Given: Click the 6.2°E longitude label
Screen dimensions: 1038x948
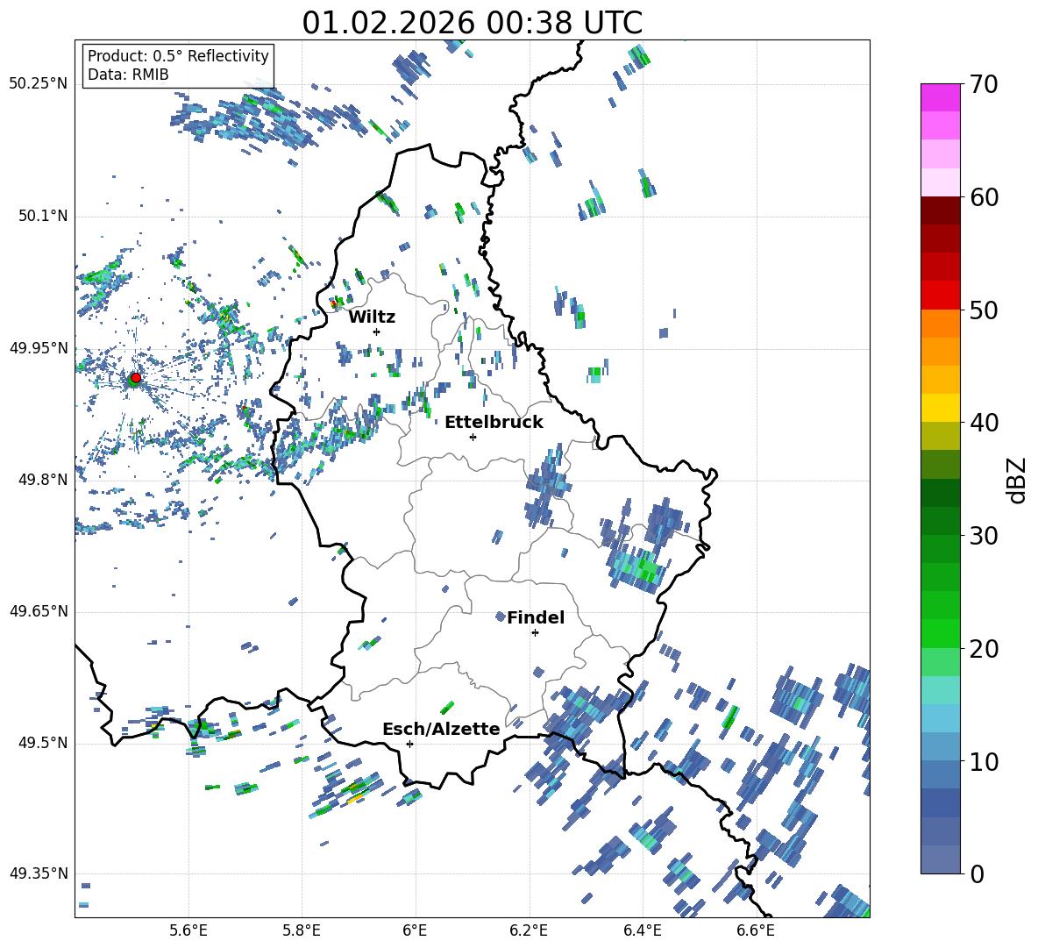Looking at the screenshot, I should point(529,930).
